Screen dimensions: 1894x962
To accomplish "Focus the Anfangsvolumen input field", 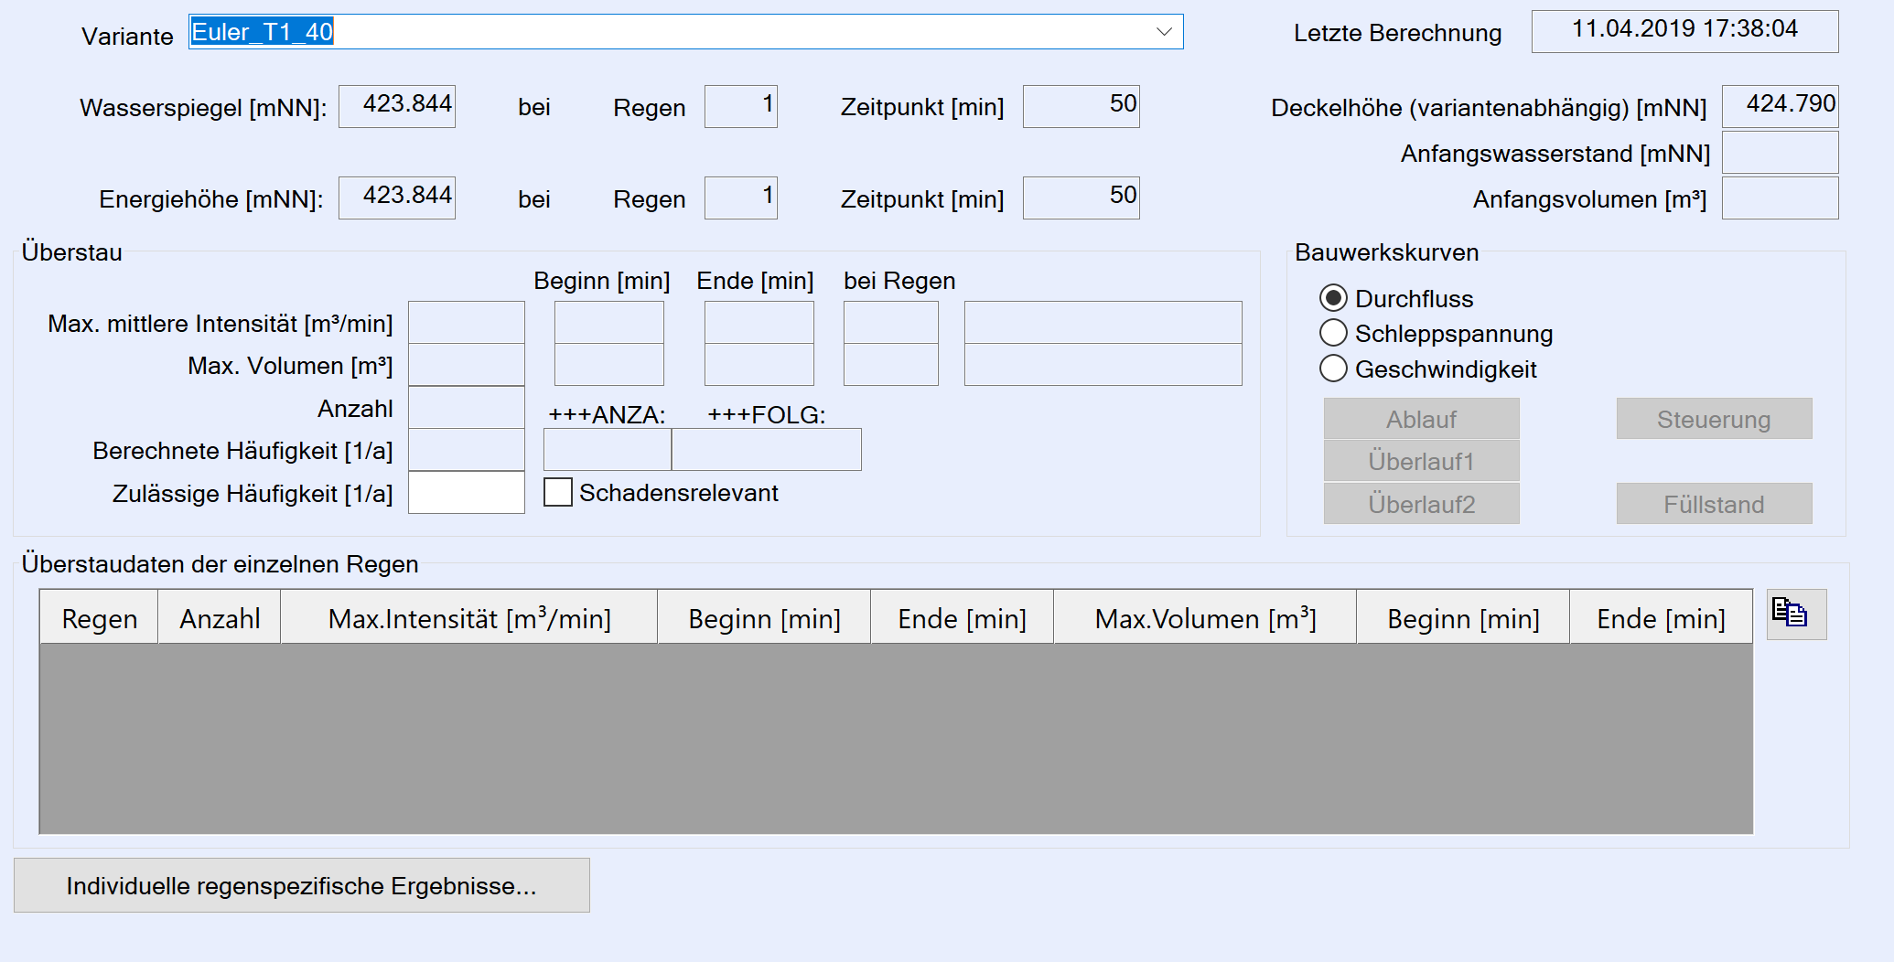I will click(1779, 198).
